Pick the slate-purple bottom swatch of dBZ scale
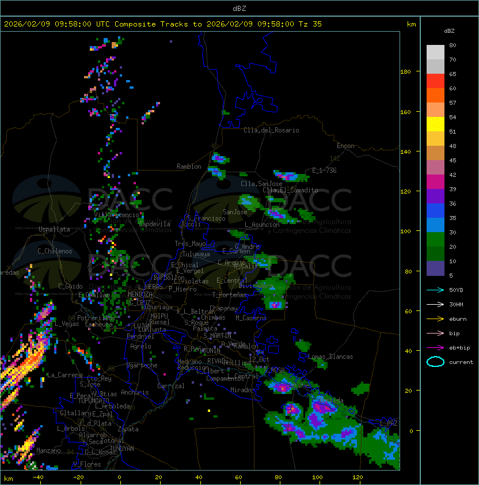 435,268
